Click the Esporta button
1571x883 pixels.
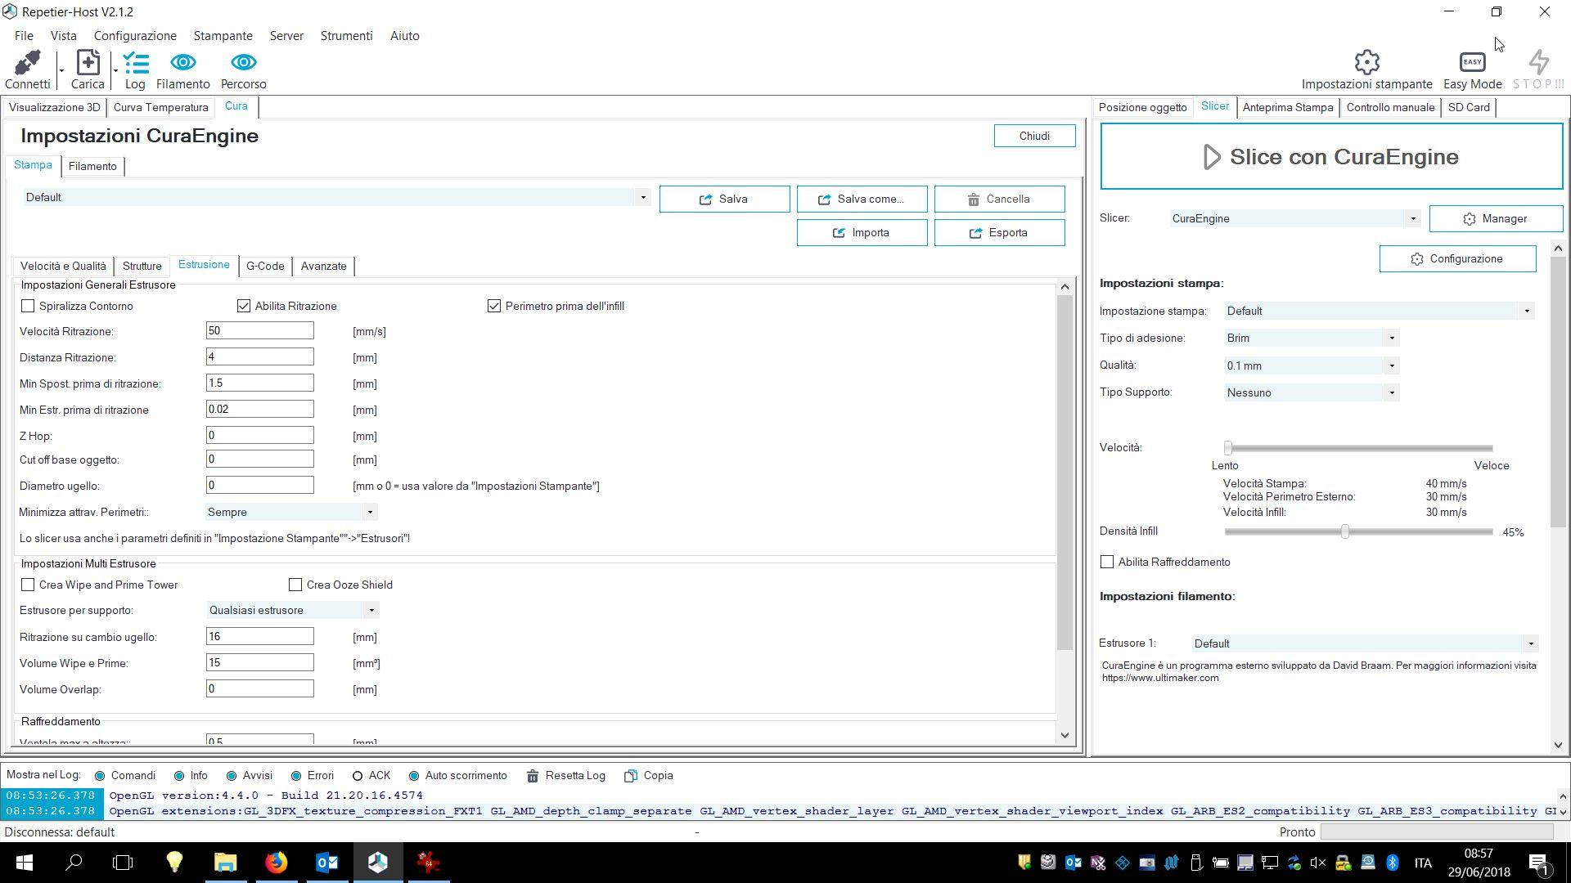tap(999, 233)
